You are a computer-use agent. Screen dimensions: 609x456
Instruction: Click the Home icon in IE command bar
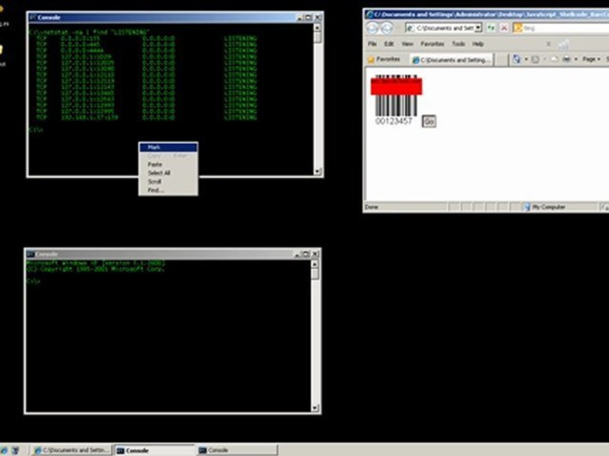(x=516, y=60)
